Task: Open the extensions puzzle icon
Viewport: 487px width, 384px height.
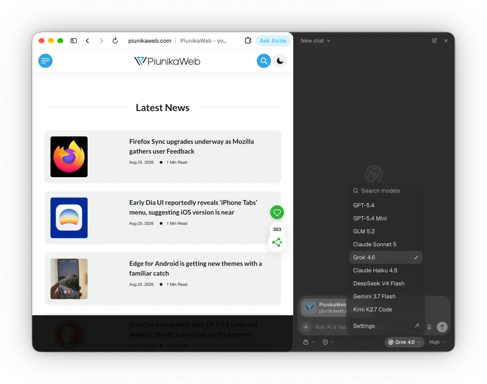Action: click(248, 40)
